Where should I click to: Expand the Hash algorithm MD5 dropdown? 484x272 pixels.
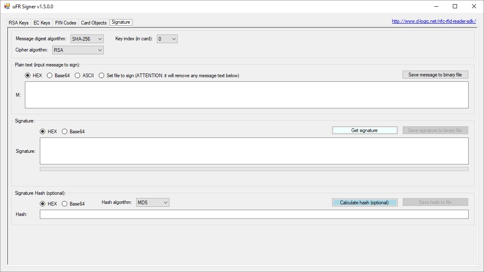[x=152, y=203]
